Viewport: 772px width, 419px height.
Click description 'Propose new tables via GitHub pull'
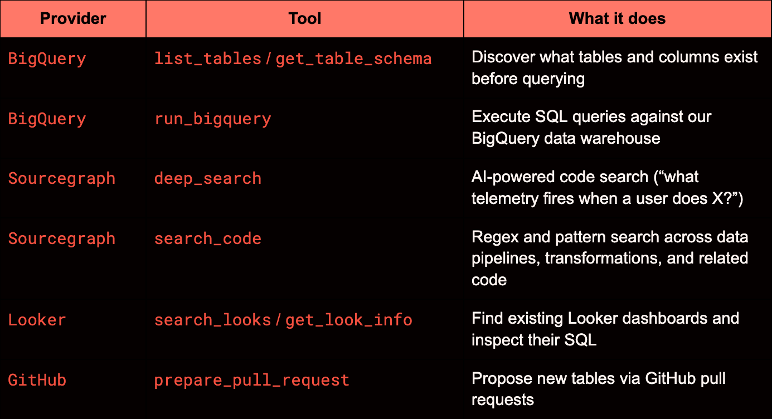pyautogui.click(x=599, y=378)
